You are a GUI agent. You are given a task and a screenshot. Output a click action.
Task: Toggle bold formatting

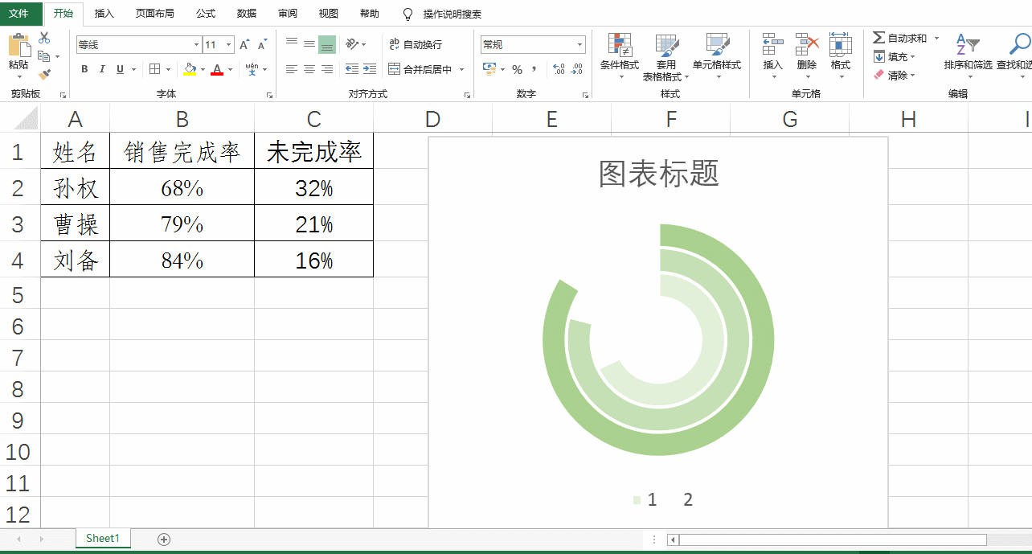point(84,69)
